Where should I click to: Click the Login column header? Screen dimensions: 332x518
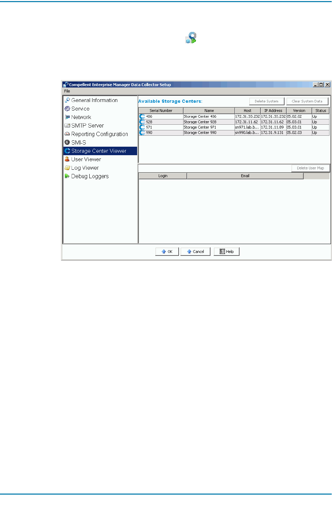[x=163, y=176]
